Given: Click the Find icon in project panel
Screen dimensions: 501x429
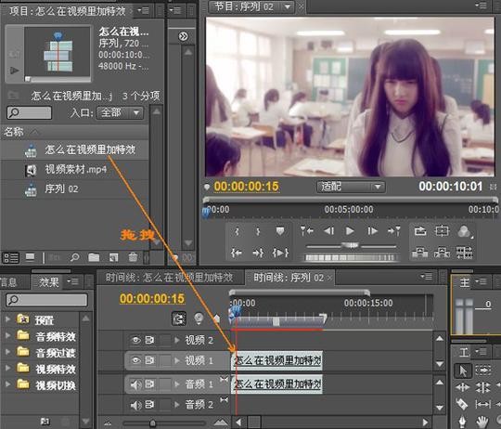Looking at the screenshot, I should point(75,257).
